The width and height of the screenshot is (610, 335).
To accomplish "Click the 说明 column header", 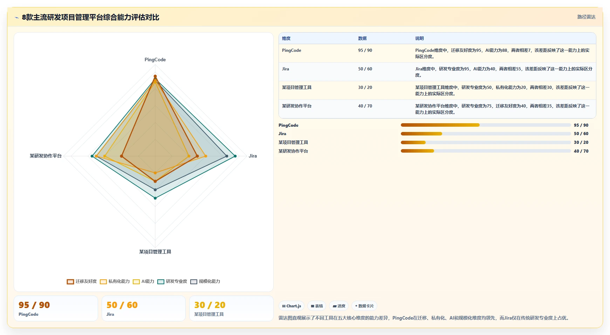I will [419, 39].
